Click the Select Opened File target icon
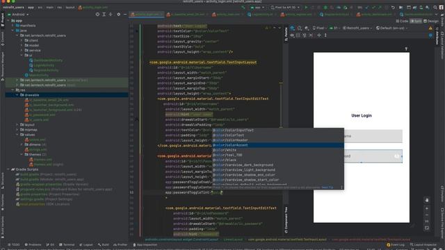 click(97, 14)
